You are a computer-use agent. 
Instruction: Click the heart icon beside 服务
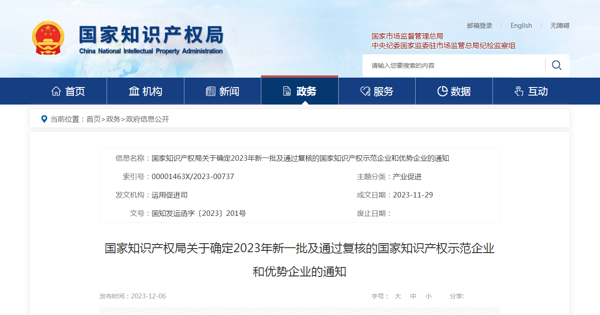click(x=365, y=92)
